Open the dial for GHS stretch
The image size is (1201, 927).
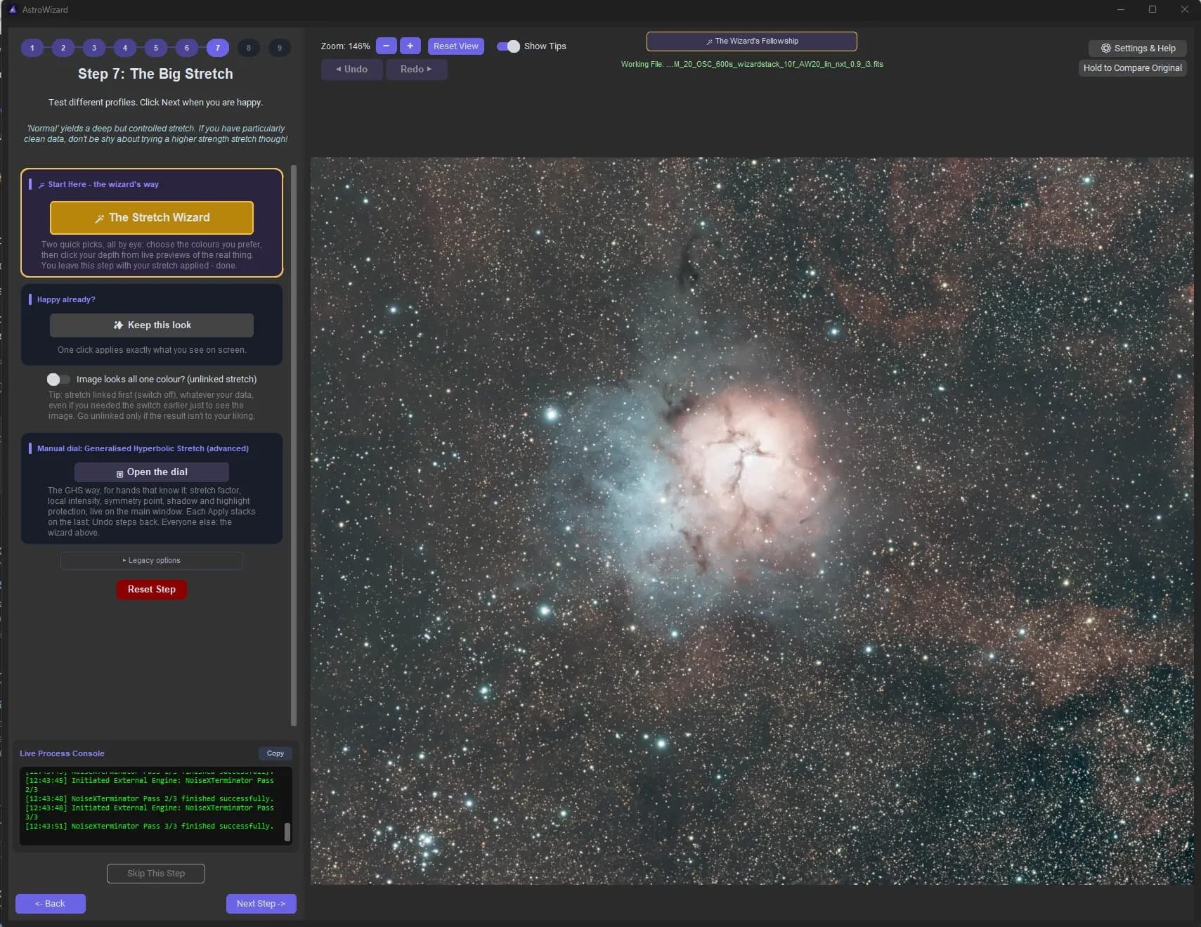(152, 472)
